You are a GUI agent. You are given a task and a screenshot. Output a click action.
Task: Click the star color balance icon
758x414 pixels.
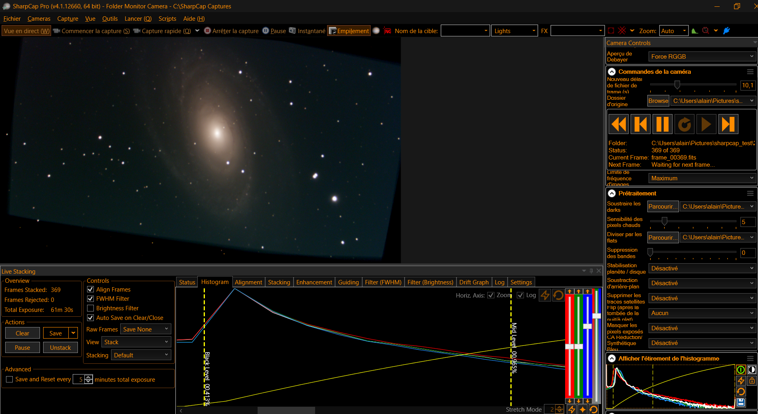pos(583,410)
